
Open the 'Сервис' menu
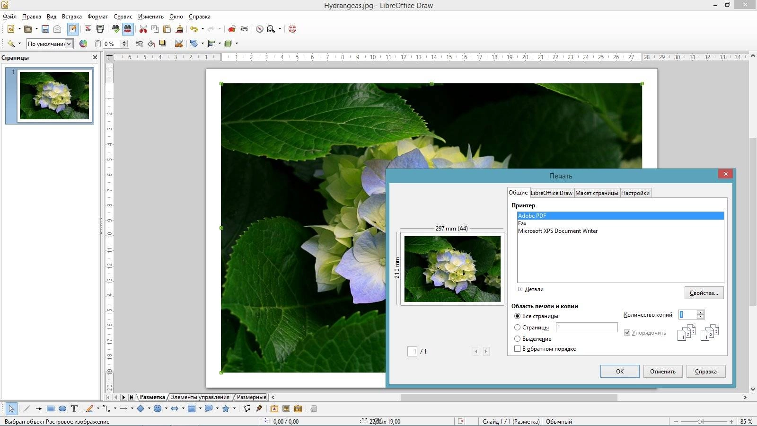click(x=123, y=17)
